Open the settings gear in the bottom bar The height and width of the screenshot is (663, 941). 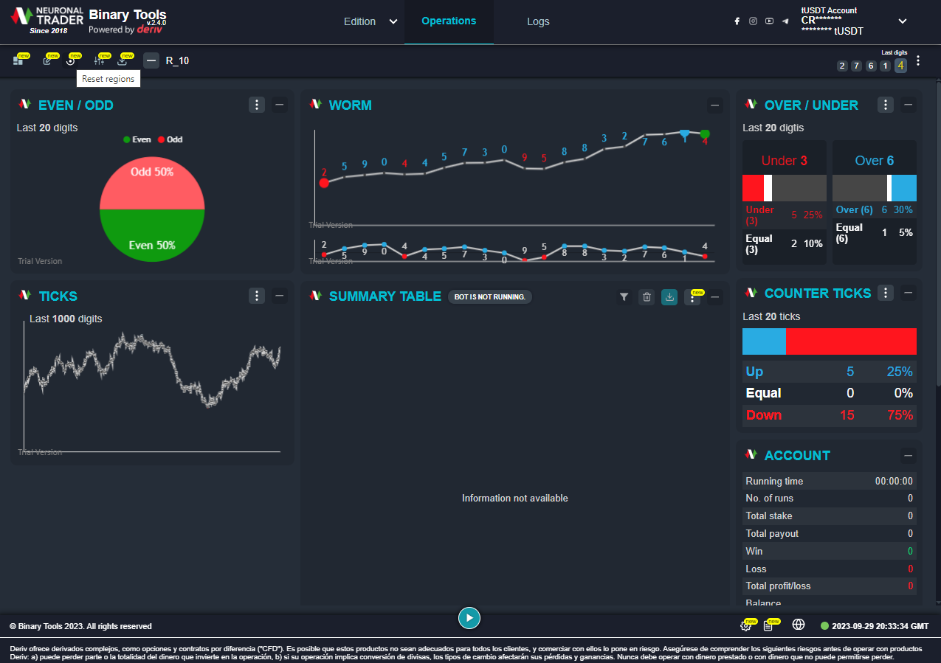(x=745, y=625)
